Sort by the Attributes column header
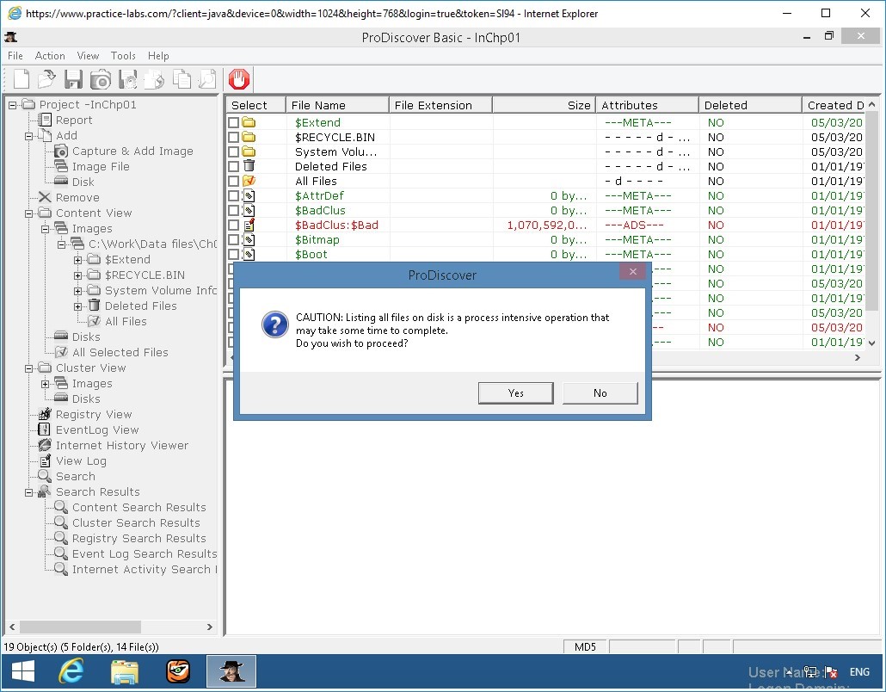 coord(647,105)
